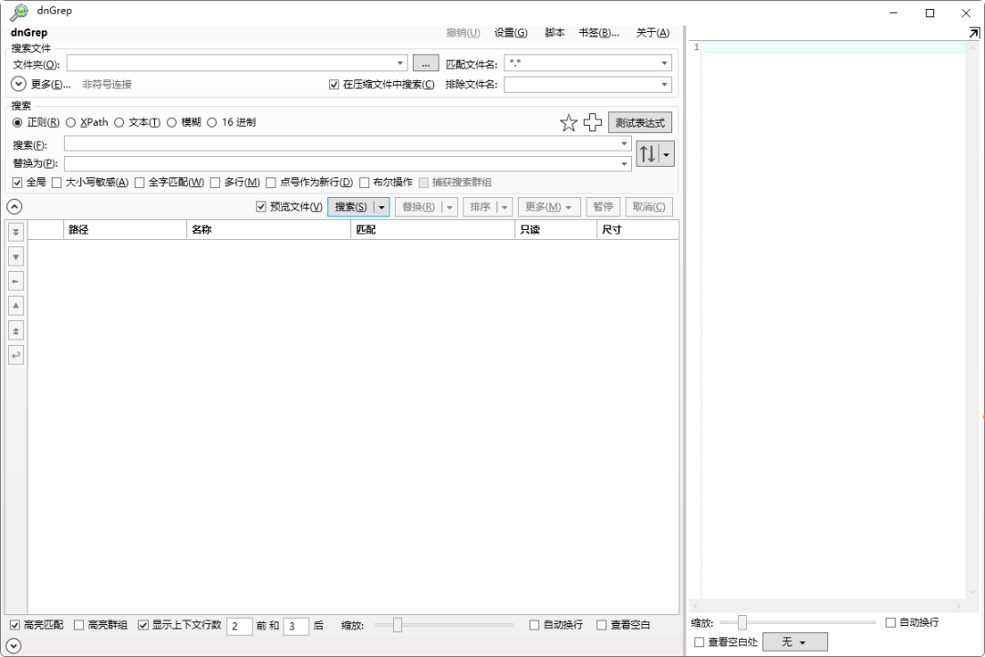Uncheck the 全局 option
The image size is (985, 657).
[x=17, y=182]
